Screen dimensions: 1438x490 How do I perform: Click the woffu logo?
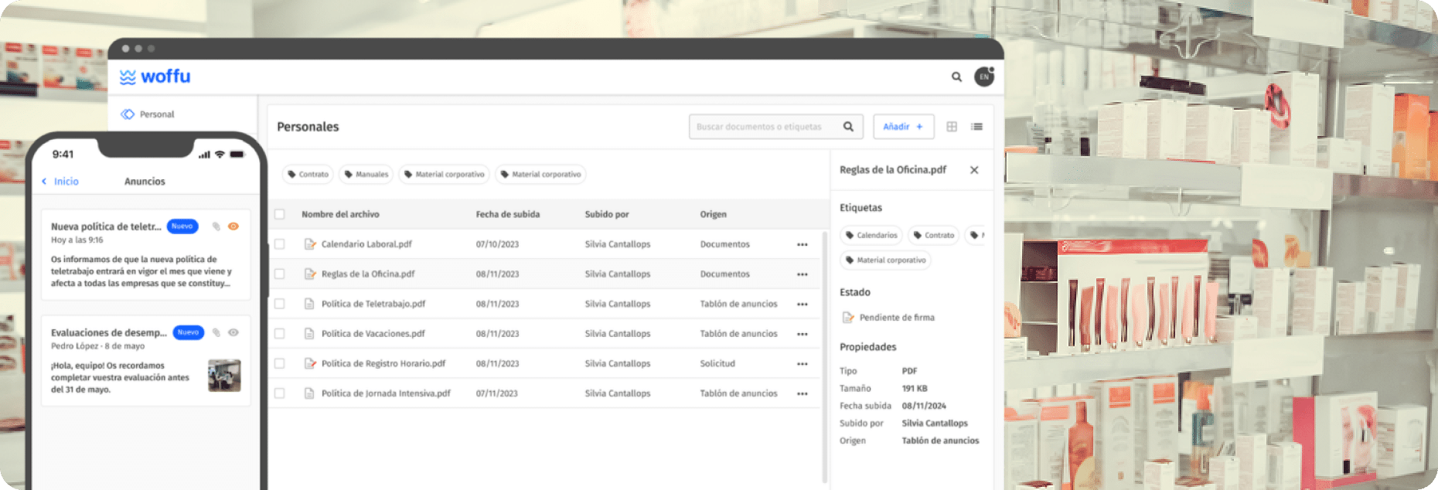coord(155,77)
